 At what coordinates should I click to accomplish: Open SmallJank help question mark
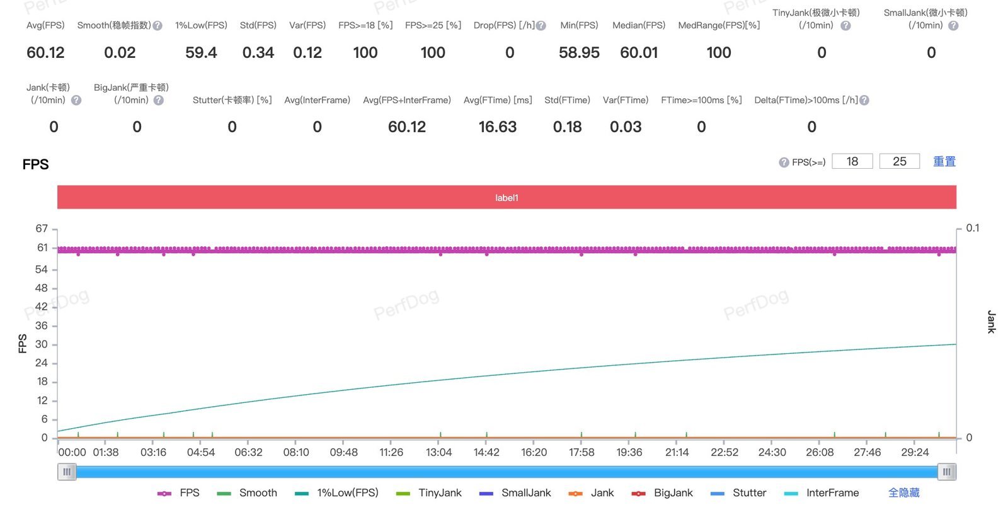pos(953,26)
